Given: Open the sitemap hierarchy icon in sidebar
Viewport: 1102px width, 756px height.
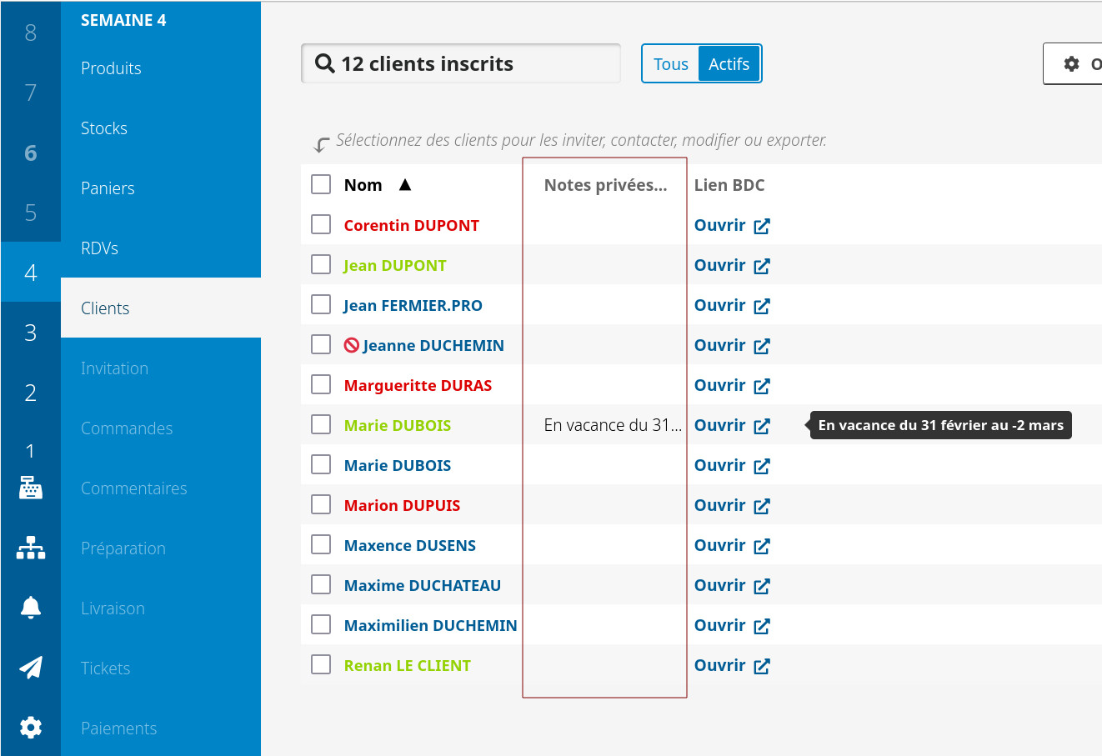Looking at the screenshot, I should (x=31, y=548).
